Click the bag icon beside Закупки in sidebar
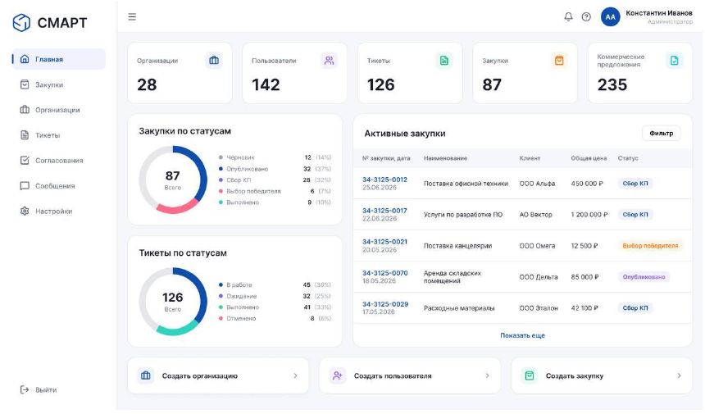Image resolution: width=705 pixels, height=414 pixels. tap(25, 84)
